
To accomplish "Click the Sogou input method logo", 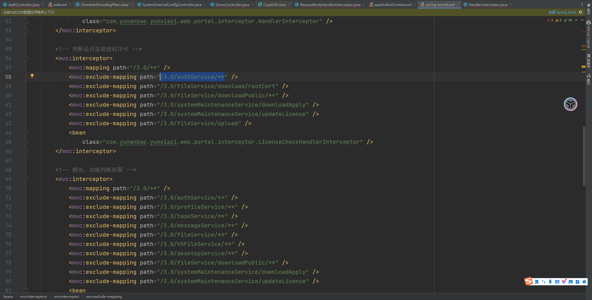I will point(529,281).
